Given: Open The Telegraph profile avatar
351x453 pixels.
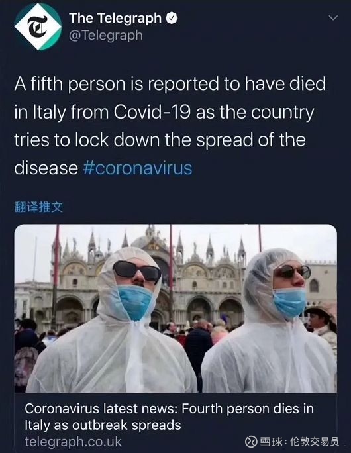Looking at the screenshot, I should pyautogui.click(x=38, y=27).
